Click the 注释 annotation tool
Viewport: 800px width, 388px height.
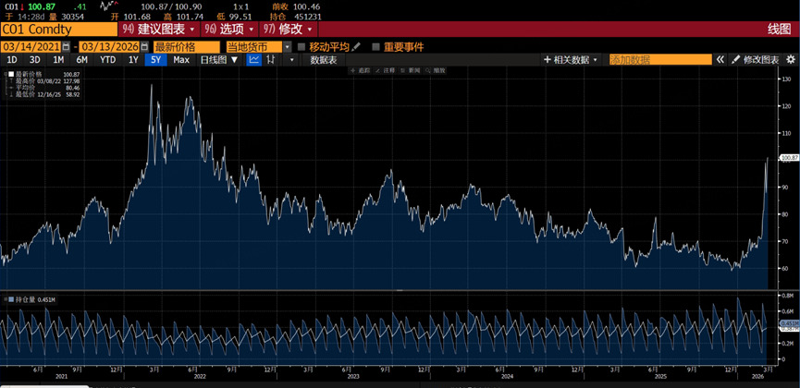click(386, 71)
